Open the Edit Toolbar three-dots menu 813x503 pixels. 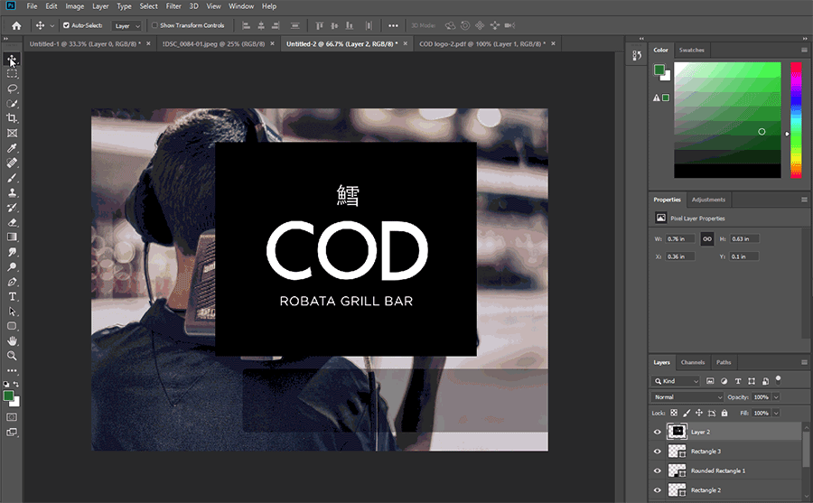(12, 371)
